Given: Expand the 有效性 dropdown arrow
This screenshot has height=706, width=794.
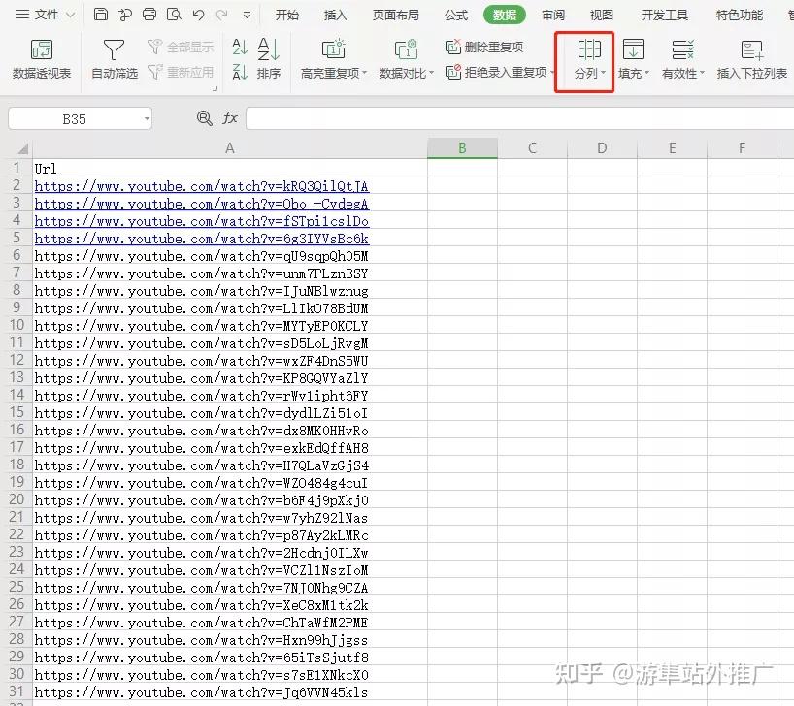Looking at the screenshot, I should [x=702, y=74].
